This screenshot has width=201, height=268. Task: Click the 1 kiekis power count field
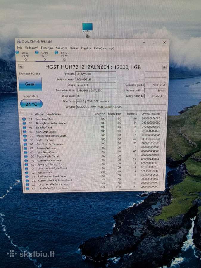155,91
